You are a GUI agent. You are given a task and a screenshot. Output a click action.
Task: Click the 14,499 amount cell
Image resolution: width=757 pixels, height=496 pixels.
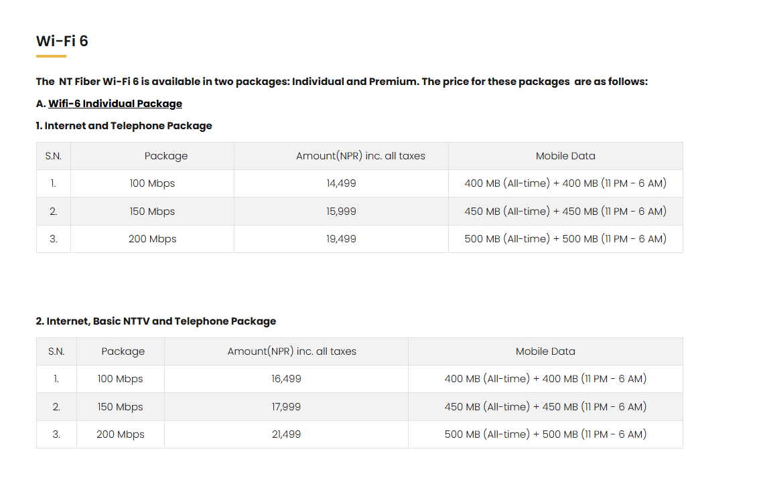[341, 183]
